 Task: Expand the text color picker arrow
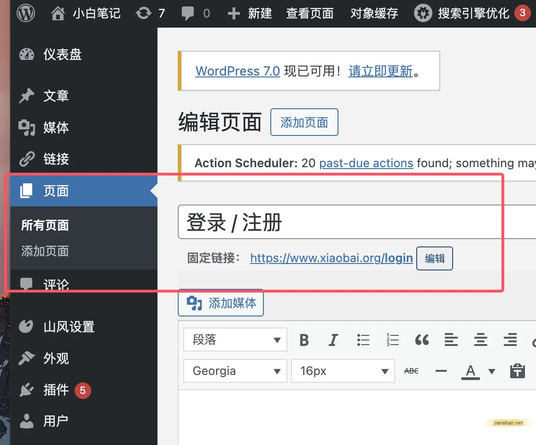point(491,371)
